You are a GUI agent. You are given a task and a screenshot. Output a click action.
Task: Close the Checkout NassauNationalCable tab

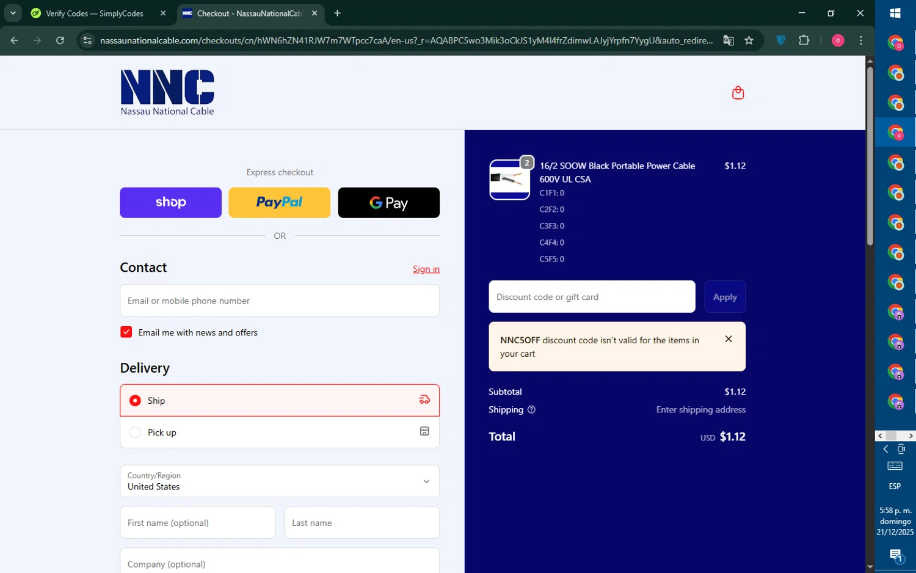click(x=314, y=13)
